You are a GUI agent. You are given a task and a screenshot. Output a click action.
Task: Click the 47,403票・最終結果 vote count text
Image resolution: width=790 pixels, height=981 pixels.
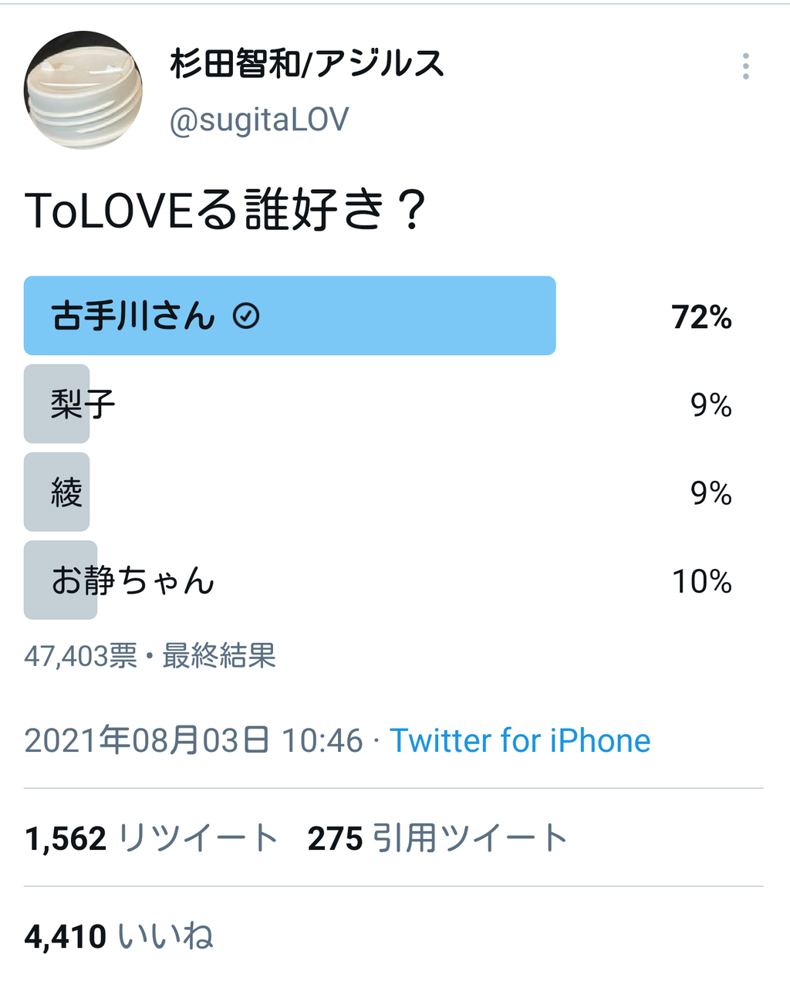(150, 656)
